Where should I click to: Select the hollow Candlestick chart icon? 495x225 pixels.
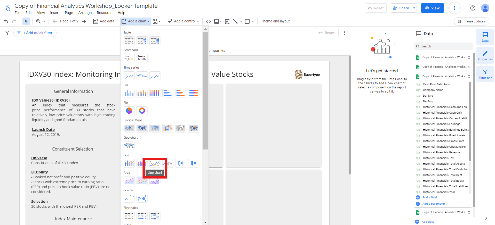(x=181, y=163)
